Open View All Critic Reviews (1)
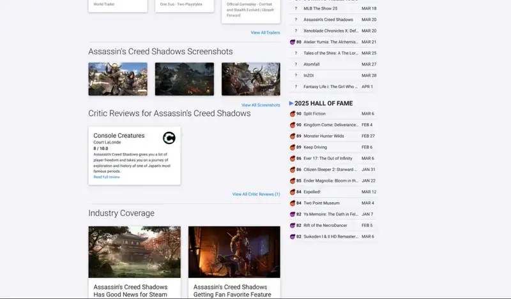The image size is (511, 299). pos(256,194)
